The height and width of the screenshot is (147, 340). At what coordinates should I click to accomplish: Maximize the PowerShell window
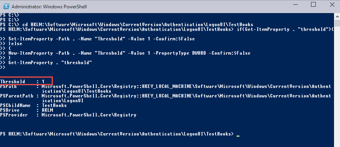click(x=313, y=4)
